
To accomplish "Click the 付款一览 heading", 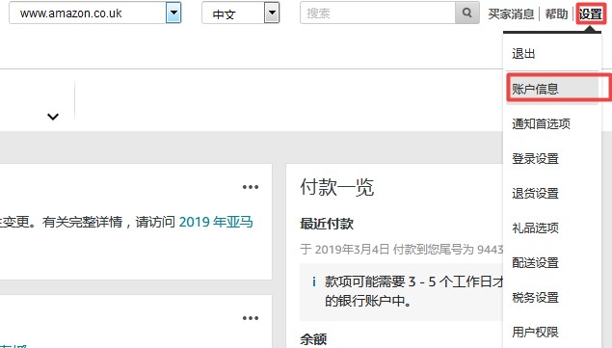I will point(336,187).
